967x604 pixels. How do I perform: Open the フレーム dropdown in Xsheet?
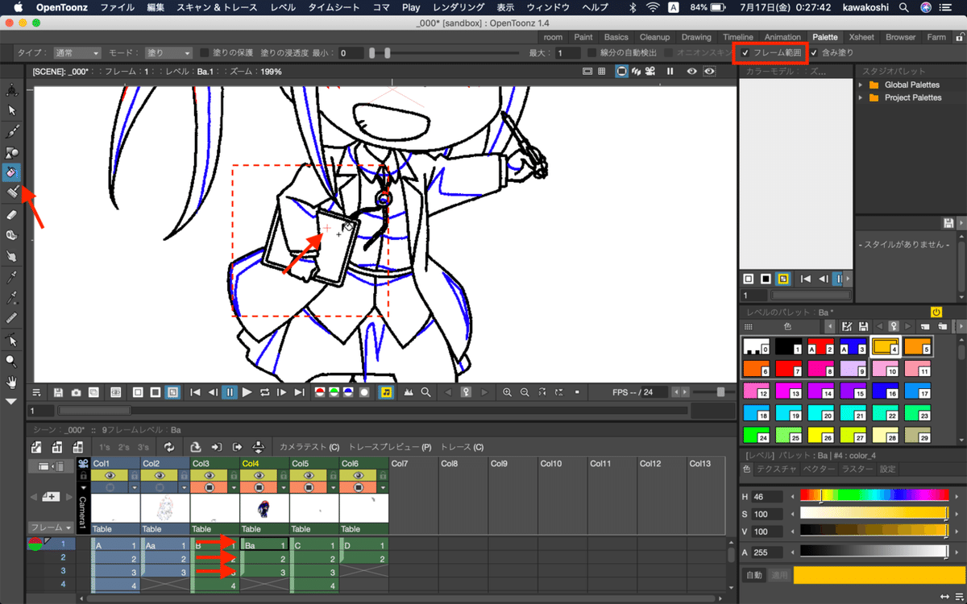50,527
